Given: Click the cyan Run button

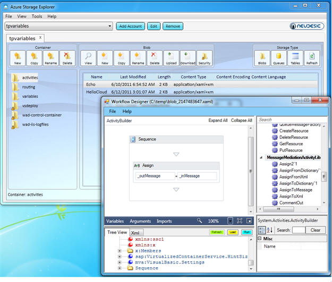Looking at the screenshot, I should [246, 232].
